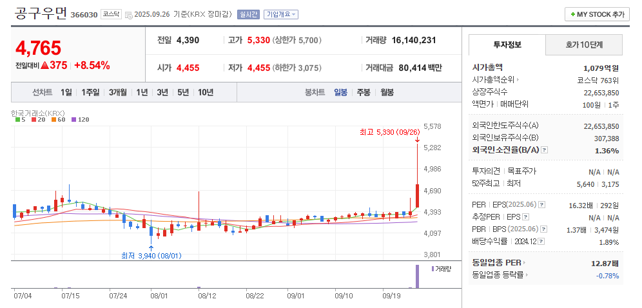
Task: Open help icon next to 외국인소진율(B/A)
Action: tap(544, 150)
